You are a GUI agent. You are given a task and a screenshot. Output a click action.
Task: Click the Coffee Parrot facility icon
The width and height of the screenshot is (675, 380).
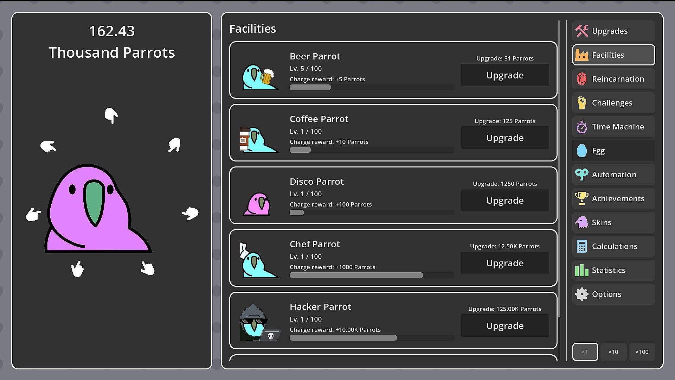pos(259,139)
